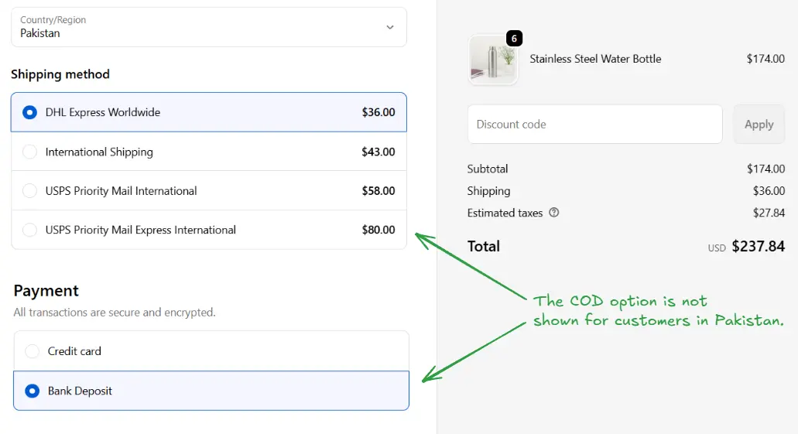Viewport: 798px width, 434px height.
Task: Expand the Country/Region dropdown chevron
Action: click(389, 27)
